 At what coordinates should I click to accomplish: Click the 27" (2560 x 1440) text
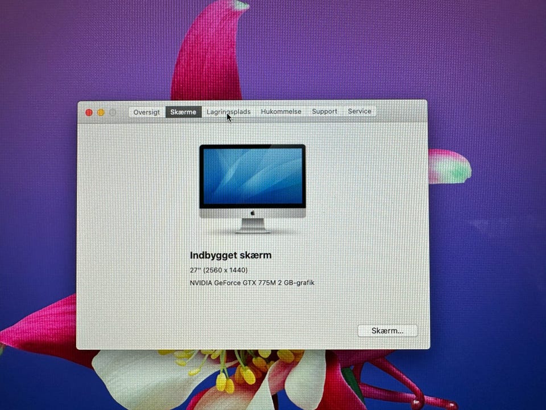(218, 270)
